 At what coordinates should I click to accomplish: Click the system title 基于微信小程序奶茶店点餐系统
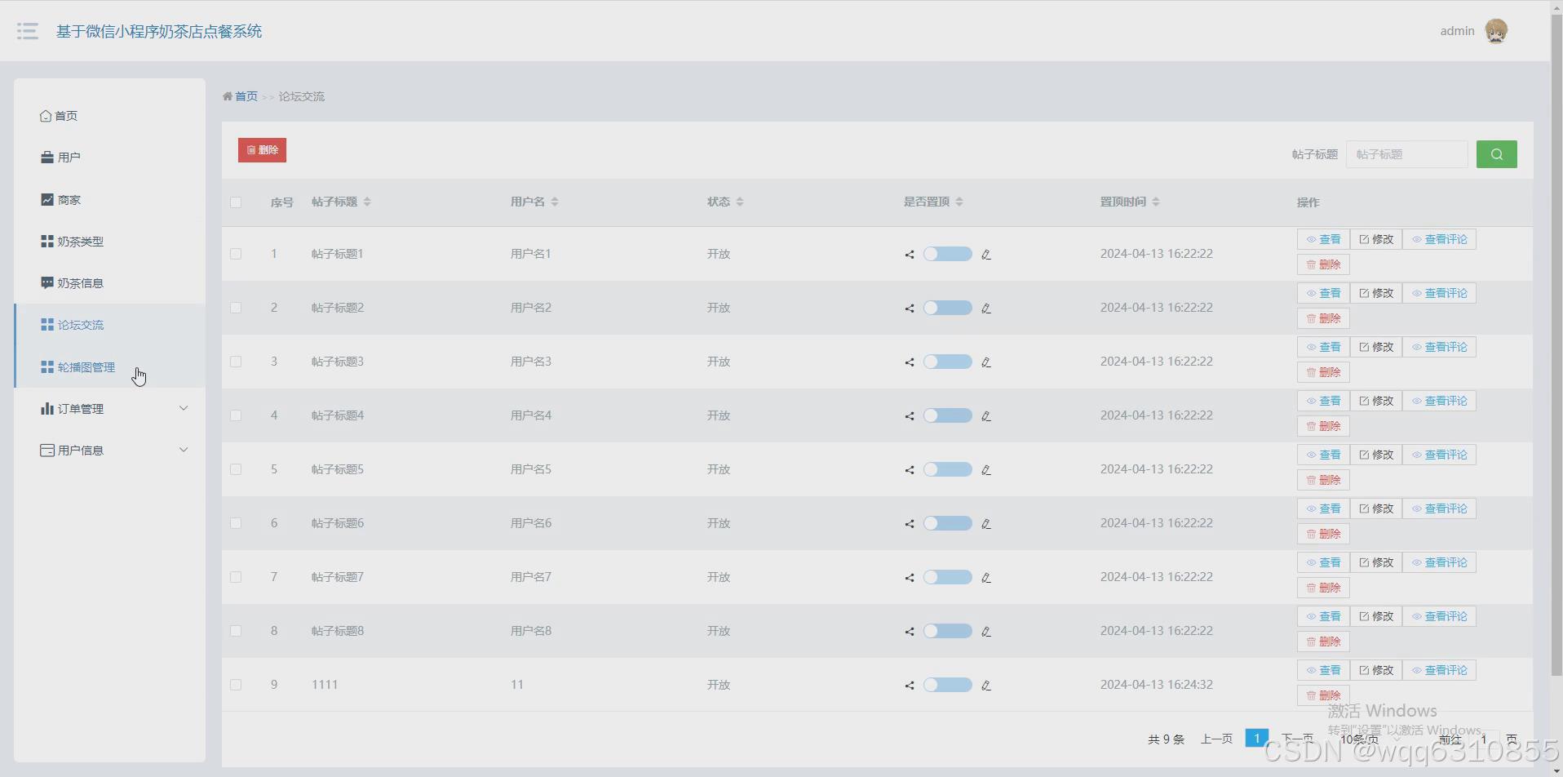point(159,31)
